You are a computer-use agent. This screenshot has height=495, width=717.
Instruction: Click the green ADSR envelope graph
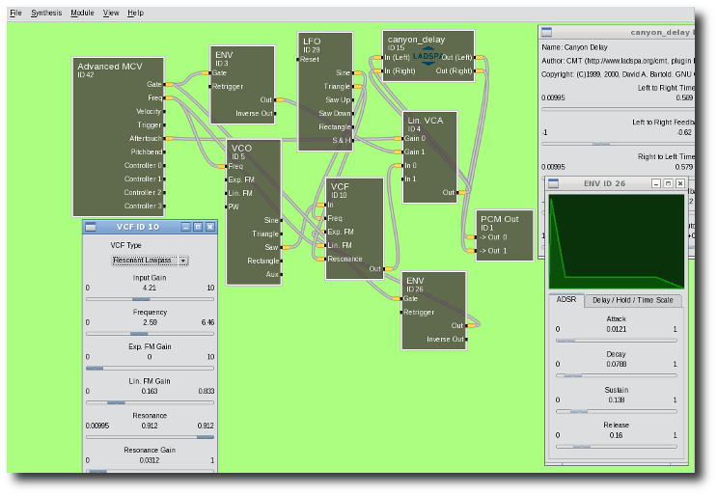[x=616, y=241]
